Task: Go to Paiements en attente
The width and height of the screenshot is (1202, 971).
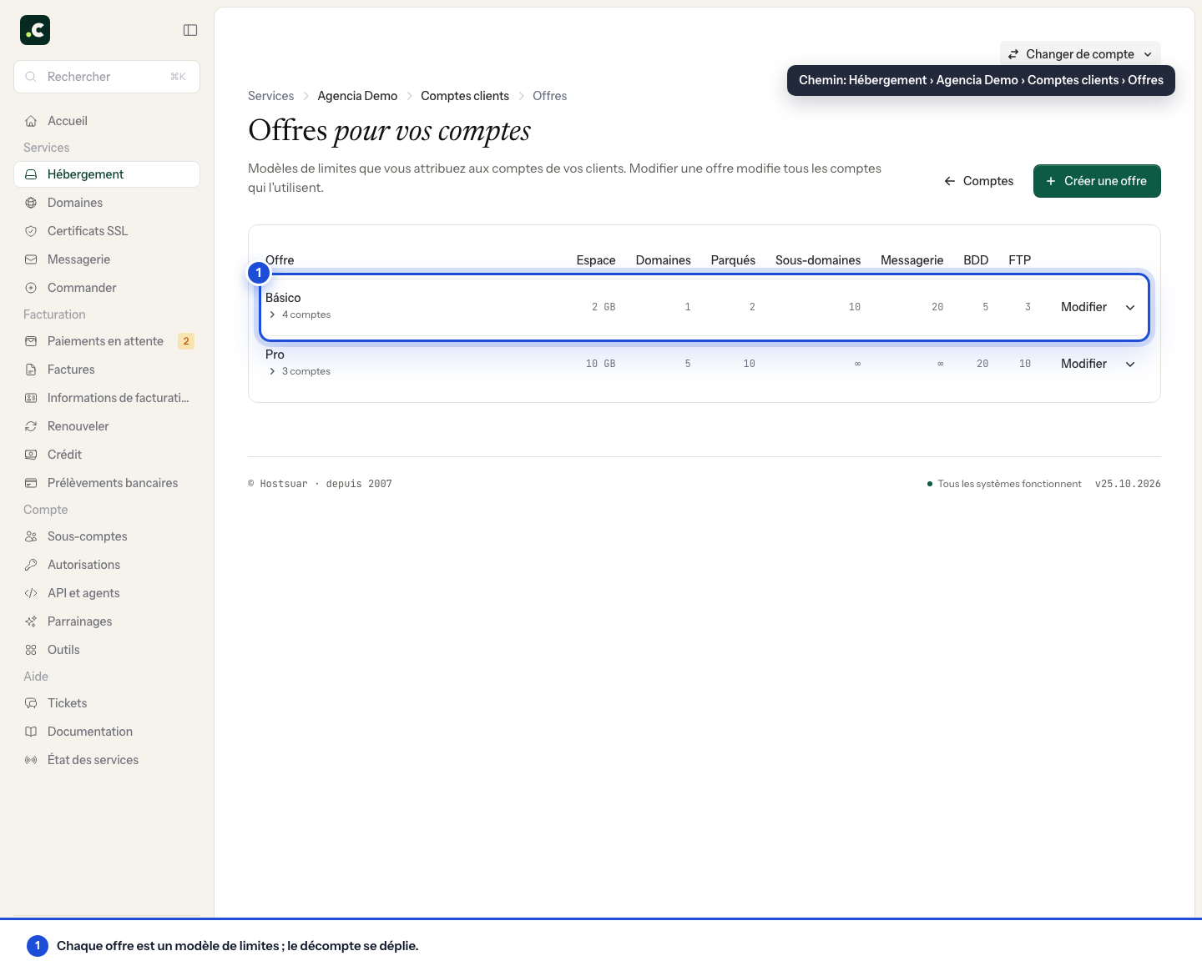Action: pos(107,341)
